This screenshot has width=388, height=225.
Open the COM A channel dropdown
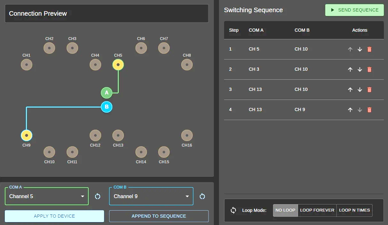pyautogui.click(x=47, y=196)
